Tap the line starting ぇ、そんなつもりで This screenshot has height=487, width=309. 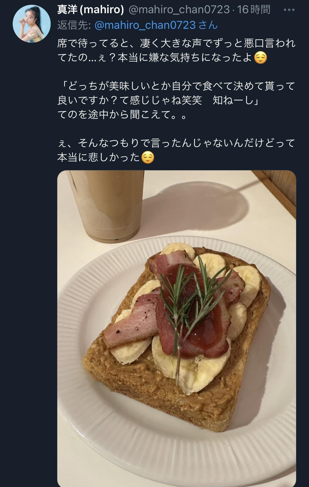(176, 143)
